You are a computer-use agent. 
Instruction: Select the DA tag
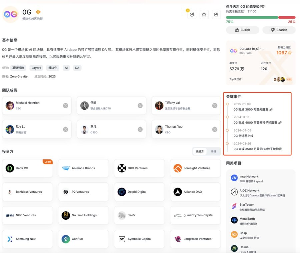[x=77, y=68]
